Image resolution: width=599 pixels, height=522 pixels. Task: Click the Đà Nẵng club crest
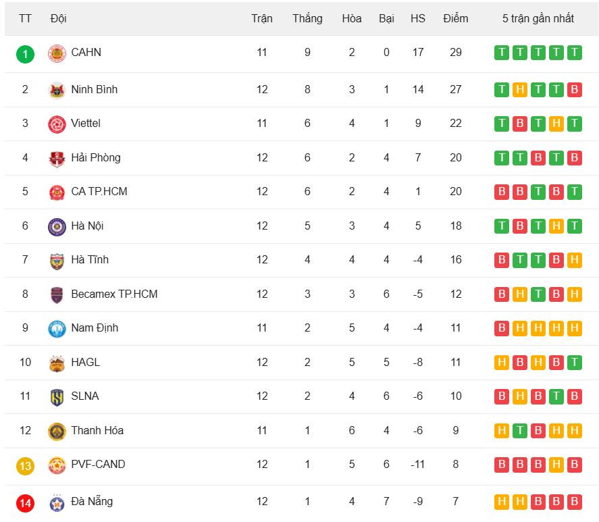57,502
